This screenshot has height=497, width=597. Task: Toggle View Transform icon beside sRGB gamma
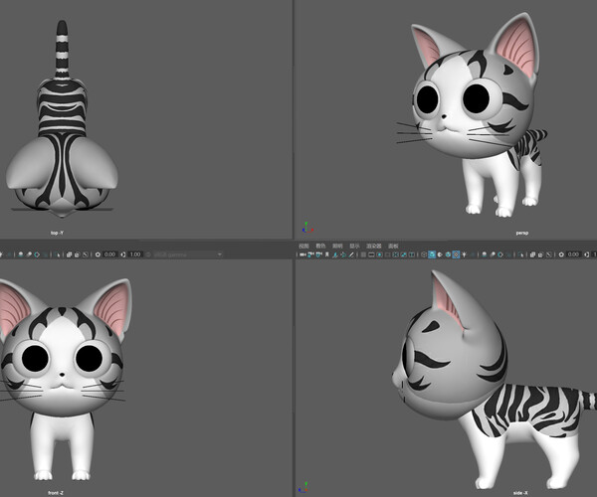click(x=148, y=254)
